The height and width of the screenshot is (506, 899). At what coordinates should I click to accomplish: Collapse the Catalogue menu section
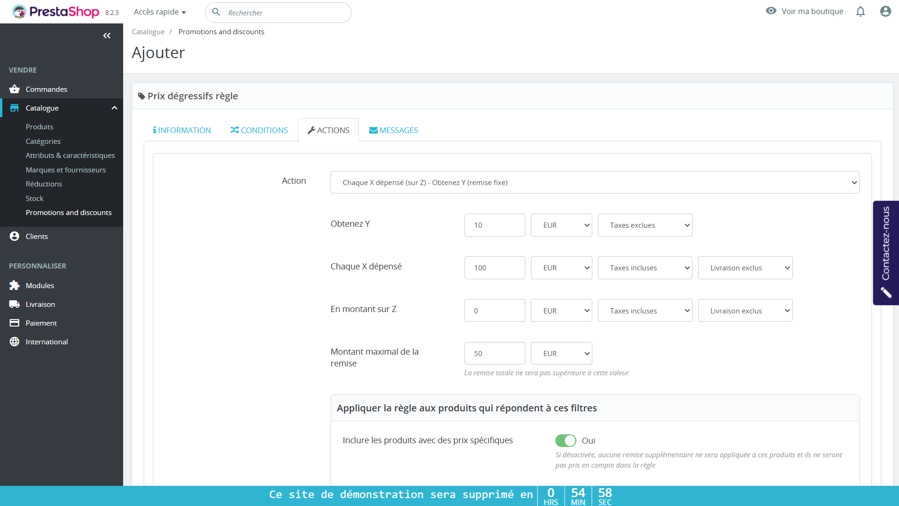pyautogui.click(x=114, y=108)
